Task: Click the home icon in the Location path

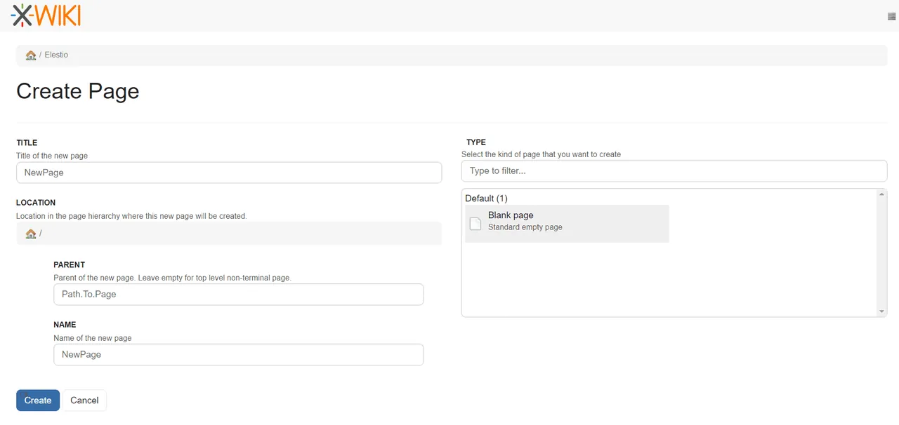Action: 31,234
